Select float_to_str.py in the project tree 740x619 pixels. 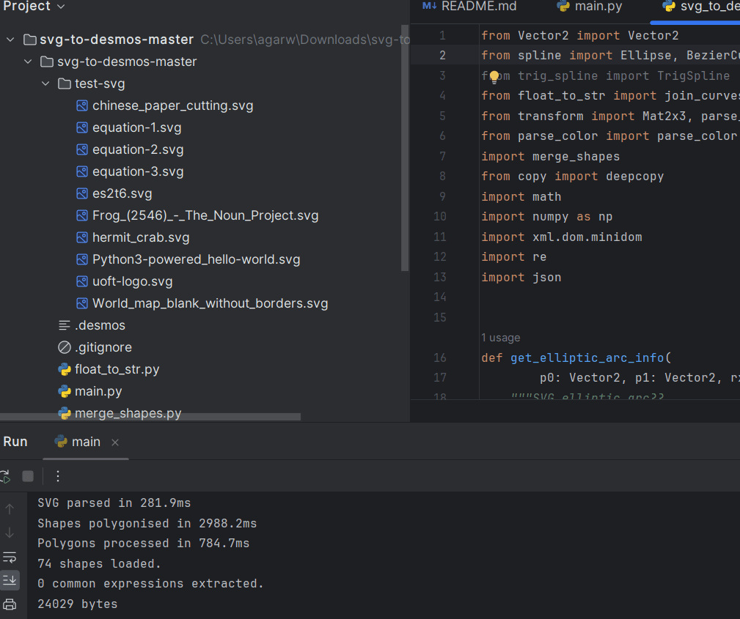(x=117, y=369)
